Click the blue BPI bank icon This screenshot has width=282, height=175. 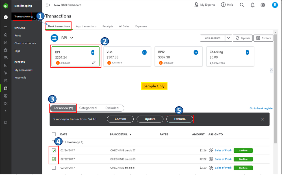pyautogui.click(x=55, y=38)
